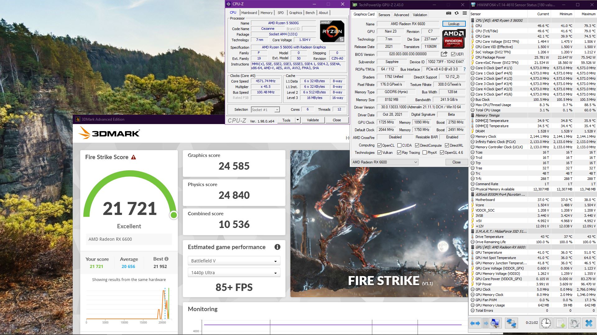Viewport: 597px width, 335px height.
Task: Switch to the Advanced tab in GPU-Z
Action: click(x=401, y=15)
